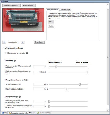Switch to the Match lists tab

(x=30, y=113)
